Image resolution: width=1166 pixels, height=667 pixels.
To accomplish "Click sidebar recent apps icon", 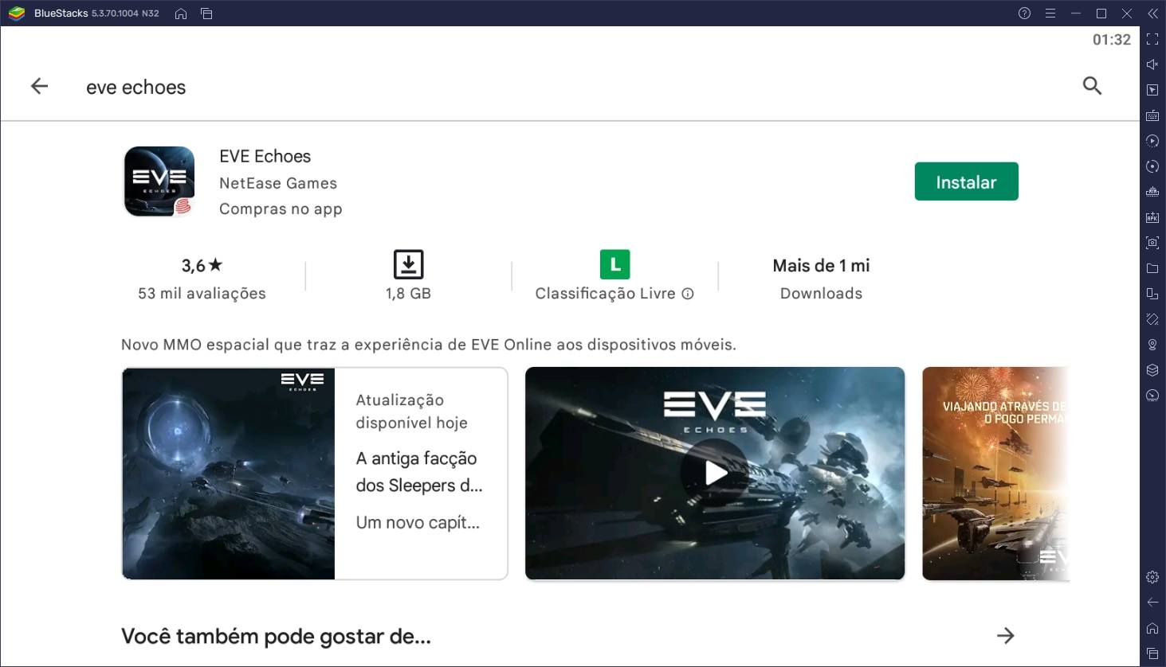I will coord(1152,653).
